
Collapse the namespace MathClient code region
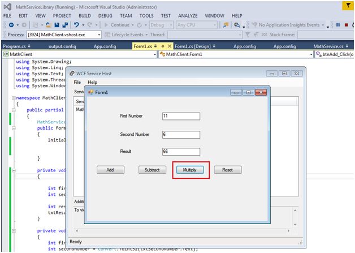click(x=14, y=98)
